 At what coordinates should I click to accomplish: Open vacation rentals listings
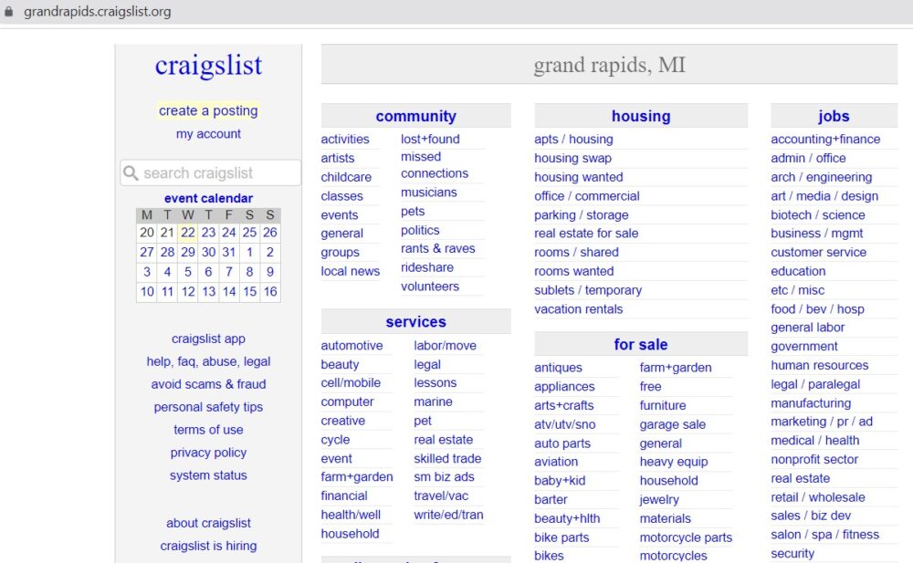[578, 309]
